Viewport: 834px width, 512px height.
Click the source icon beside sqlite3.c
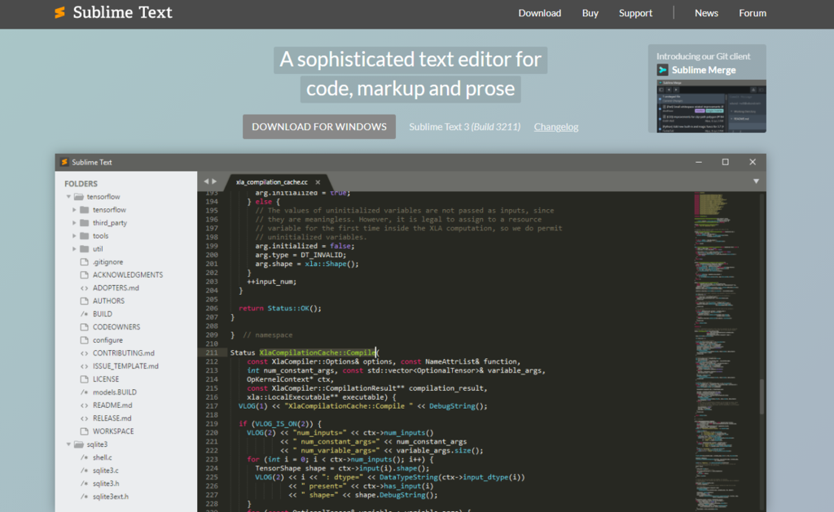(84, 470)
